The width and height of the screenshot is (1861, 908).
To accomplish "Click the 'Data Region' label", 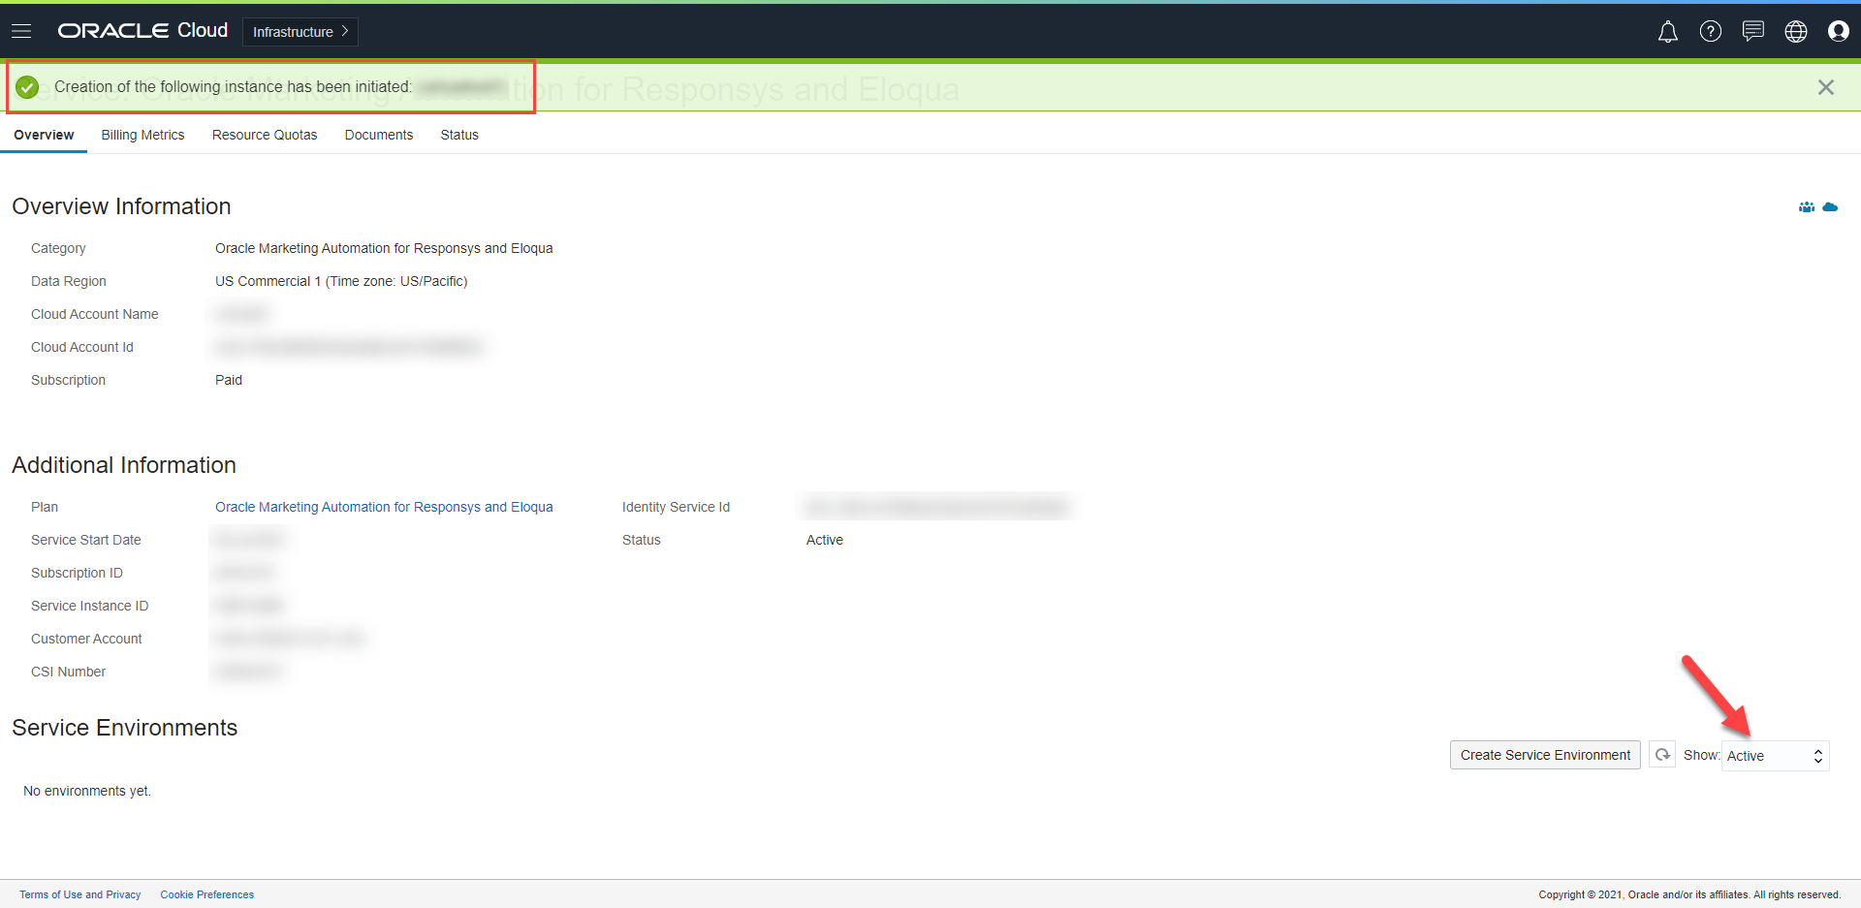I will [x=69, y=281].
